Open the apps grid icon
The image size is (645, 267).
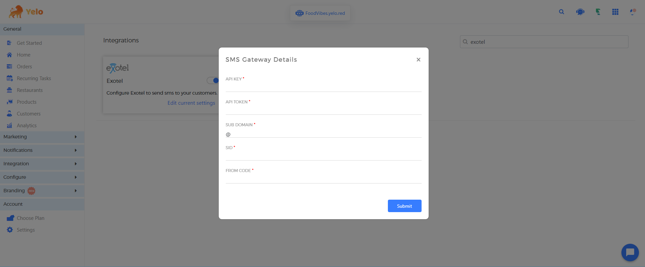615,12
